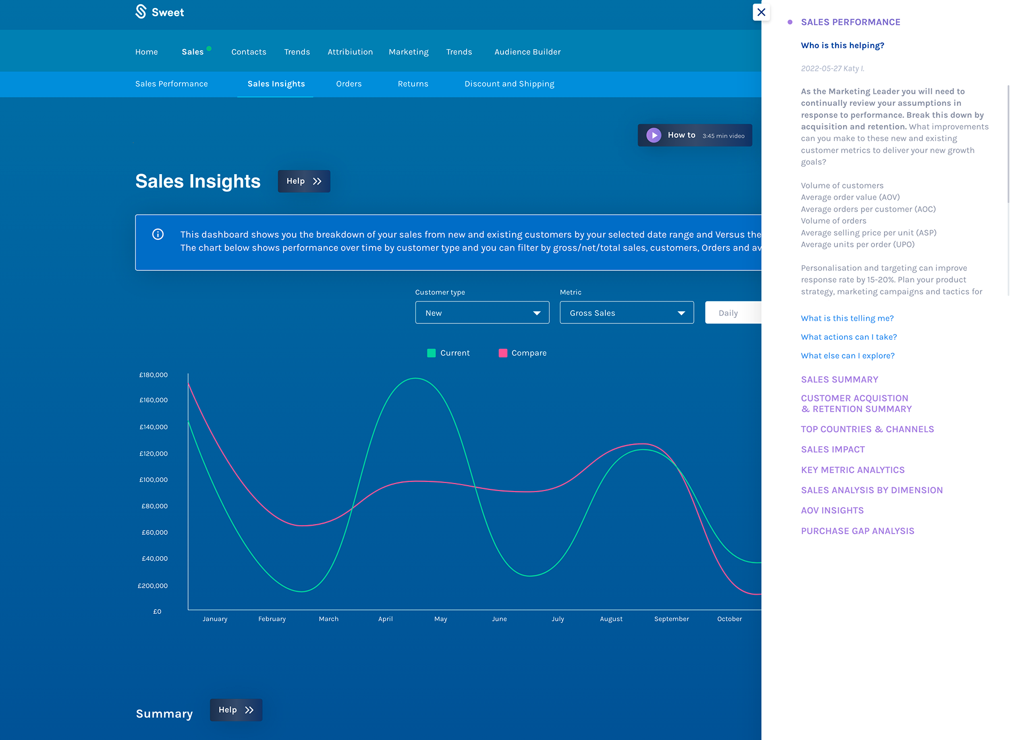1025x740 pixels.
Task: Expand the Sales Summary help section
Action: [839, 380]
